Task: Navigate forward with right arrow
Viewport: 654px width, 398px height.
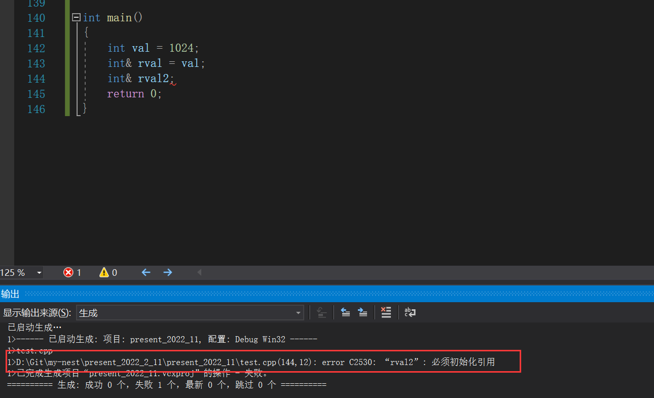Action: [168, 273]
